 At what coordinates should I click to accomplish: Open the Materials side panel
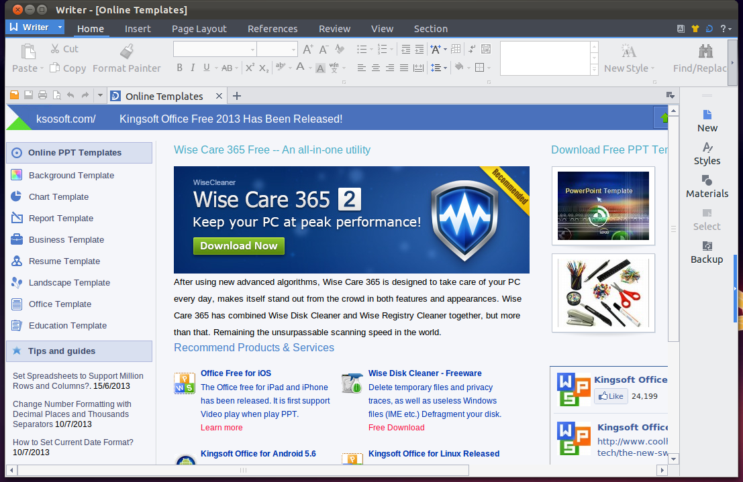click(707, 186)
